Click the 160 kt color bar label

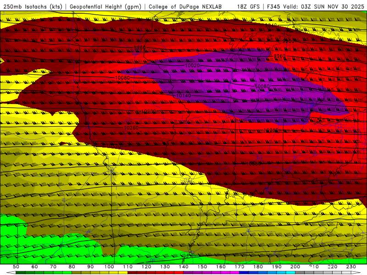point(221,267)
